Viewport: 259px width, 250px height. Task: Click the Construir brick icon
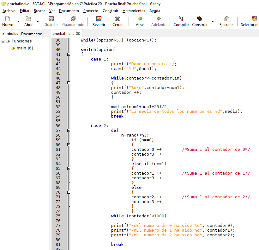200,19
